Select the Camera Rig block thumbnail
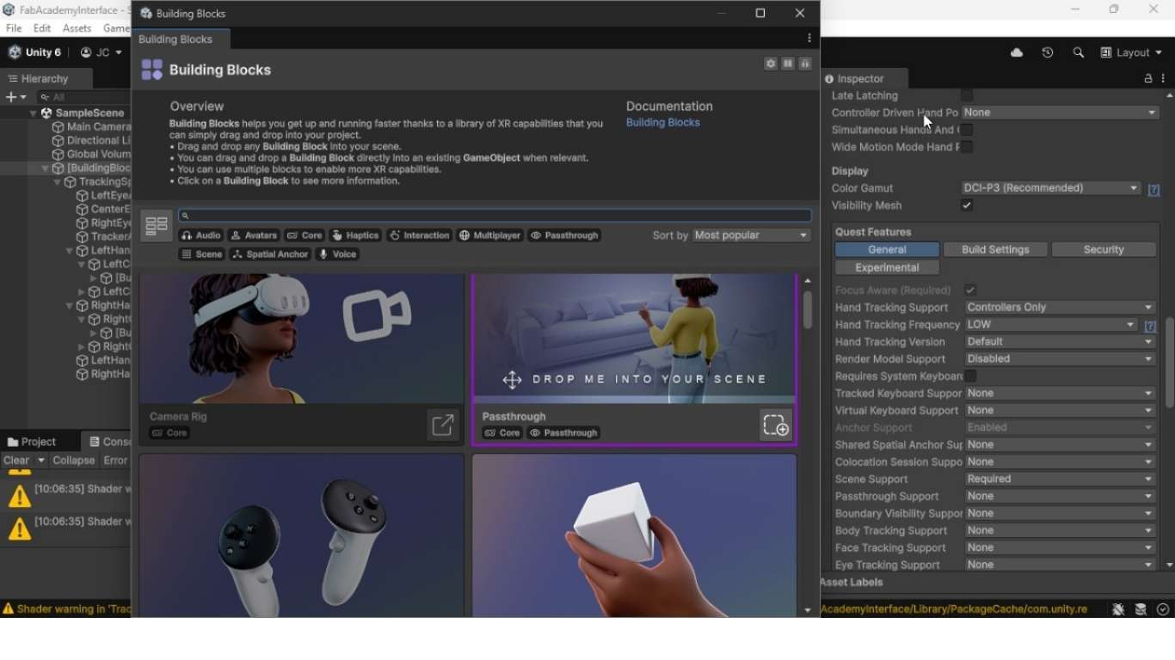This screenshot has height=660, width=1175. tap(302, 339)
